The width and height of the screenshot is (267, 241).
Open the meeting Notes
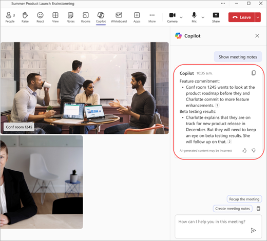[x=70, y=17]
